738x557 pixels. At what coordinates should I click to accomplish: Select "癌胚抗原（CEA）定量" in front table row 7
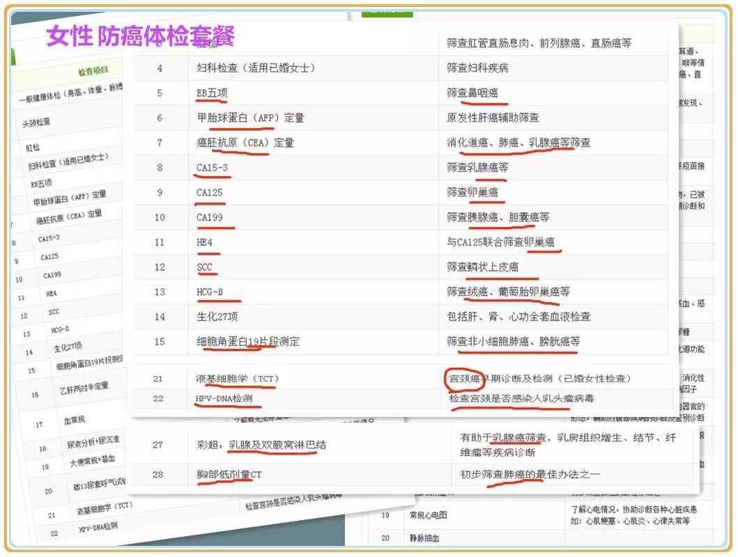point(245,143)
